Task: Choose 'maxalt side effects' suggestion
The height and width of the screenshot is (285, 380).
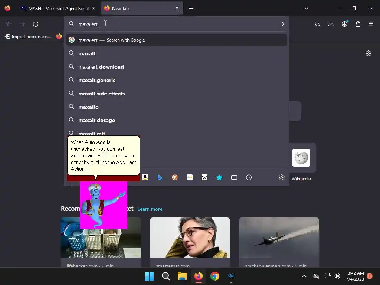Action: [x=176, y=93]
